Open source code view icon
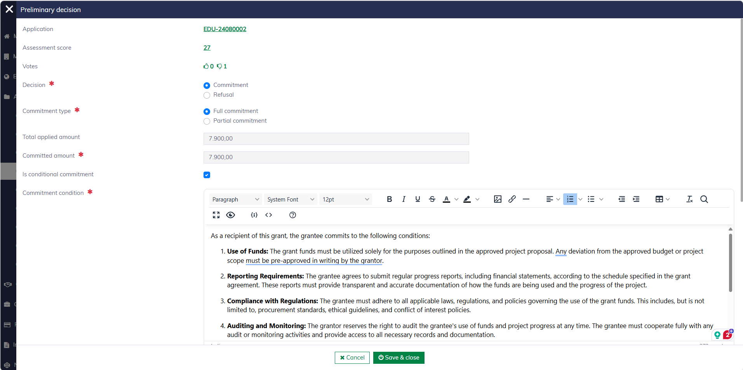The width and height of the screenshot is (743, 370). click(268, 215)
